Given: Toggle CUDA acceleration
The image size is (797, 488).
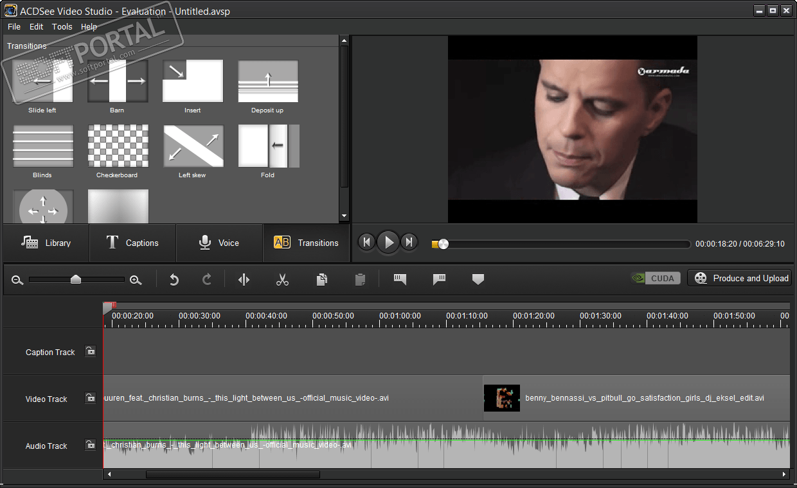Looking at the screenshot, I should click(x=656, y=278).
